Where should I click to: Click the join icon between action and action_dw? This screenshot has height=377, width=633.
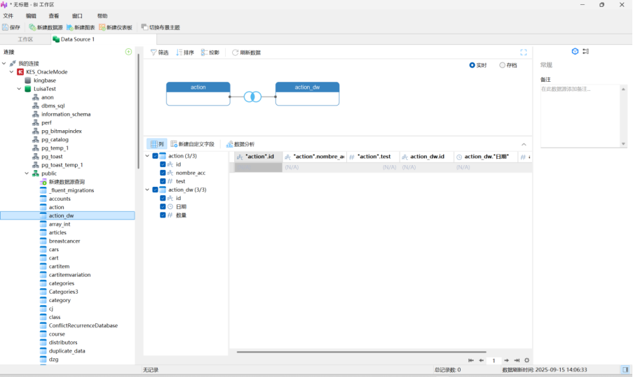[x=252, y=97]
